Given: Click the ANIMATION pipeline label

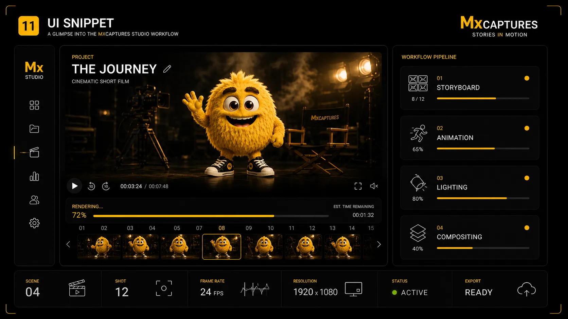Looking at the screenshot, I should click(455, 138).
